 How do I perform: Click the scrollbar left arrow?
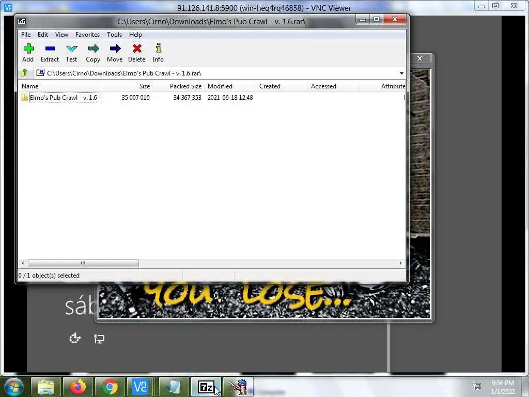(x=23, y=263)
